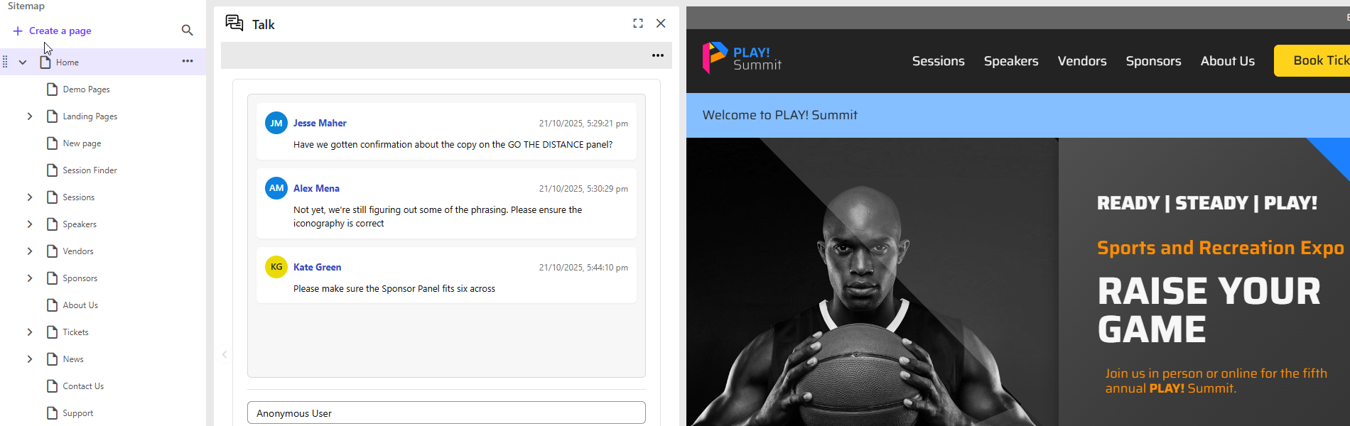
Task: Expand the Sessions tree node
Action: [30, 197]
